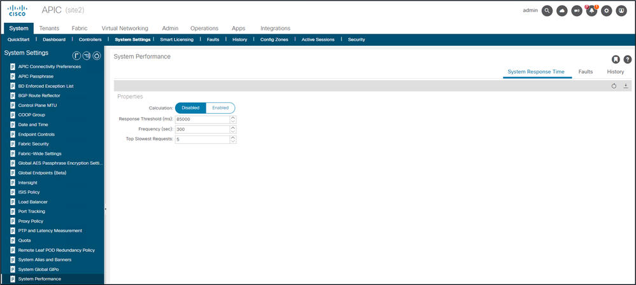
Task: Open the Admin main tab
Action: pyautogui.click(x=170, y=29)
